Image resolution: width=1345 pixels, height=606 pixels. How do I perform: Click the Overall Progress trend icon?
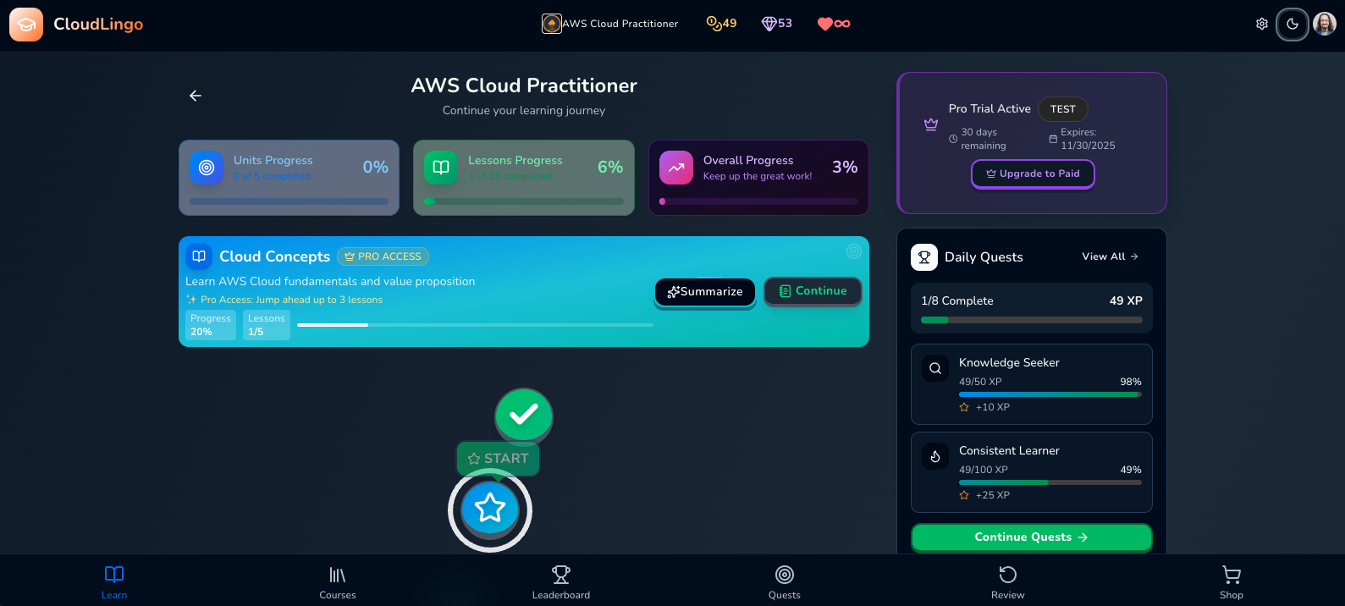[x=676, y=168]
